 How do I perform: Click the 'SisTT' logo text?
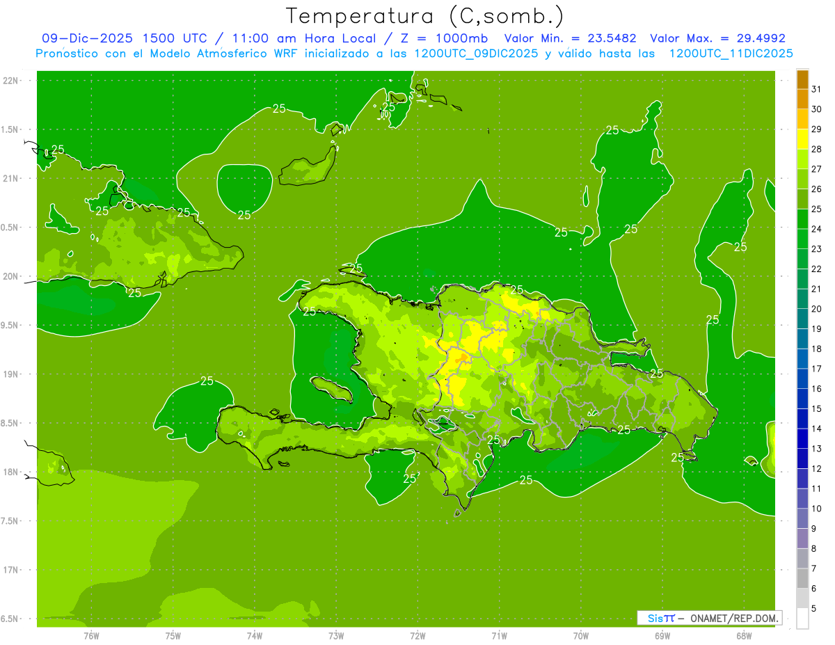660,618
